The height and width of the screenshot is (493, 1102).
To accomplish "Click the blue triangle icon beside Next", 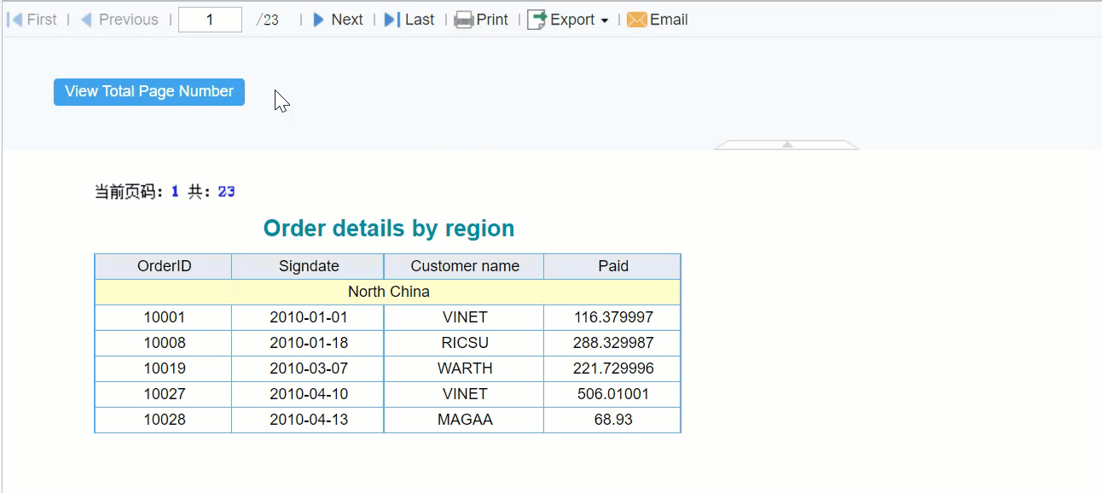I will pos(319,19).
